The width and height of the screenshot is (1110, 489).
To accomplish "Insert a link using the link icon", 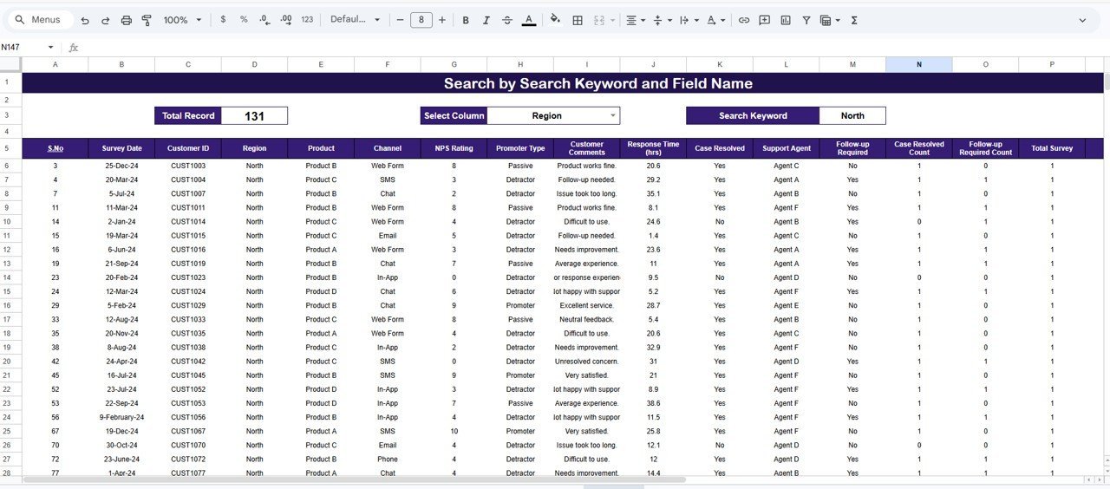I will click(x=743, y=20).
